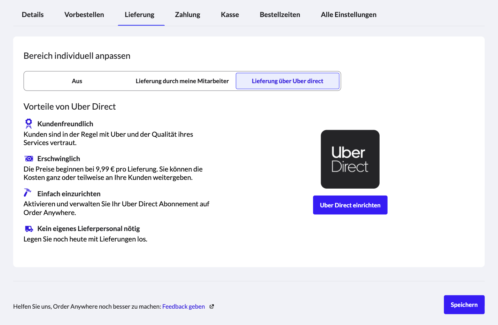The height and width of the screenshot is (325, 498).
Task: Open the Feedback geben link
Action: click(184, 307)
